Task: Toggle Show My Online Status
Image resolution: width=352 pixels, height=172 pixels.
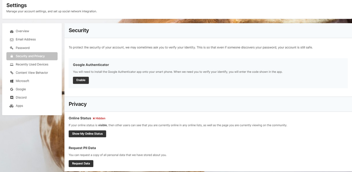Action: 87,134
